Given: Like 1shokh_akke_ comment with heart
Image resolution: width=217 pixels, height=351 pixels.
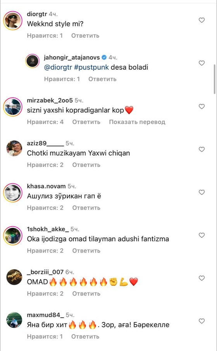Looking at the screenshot, I should [x=202, y=235].
